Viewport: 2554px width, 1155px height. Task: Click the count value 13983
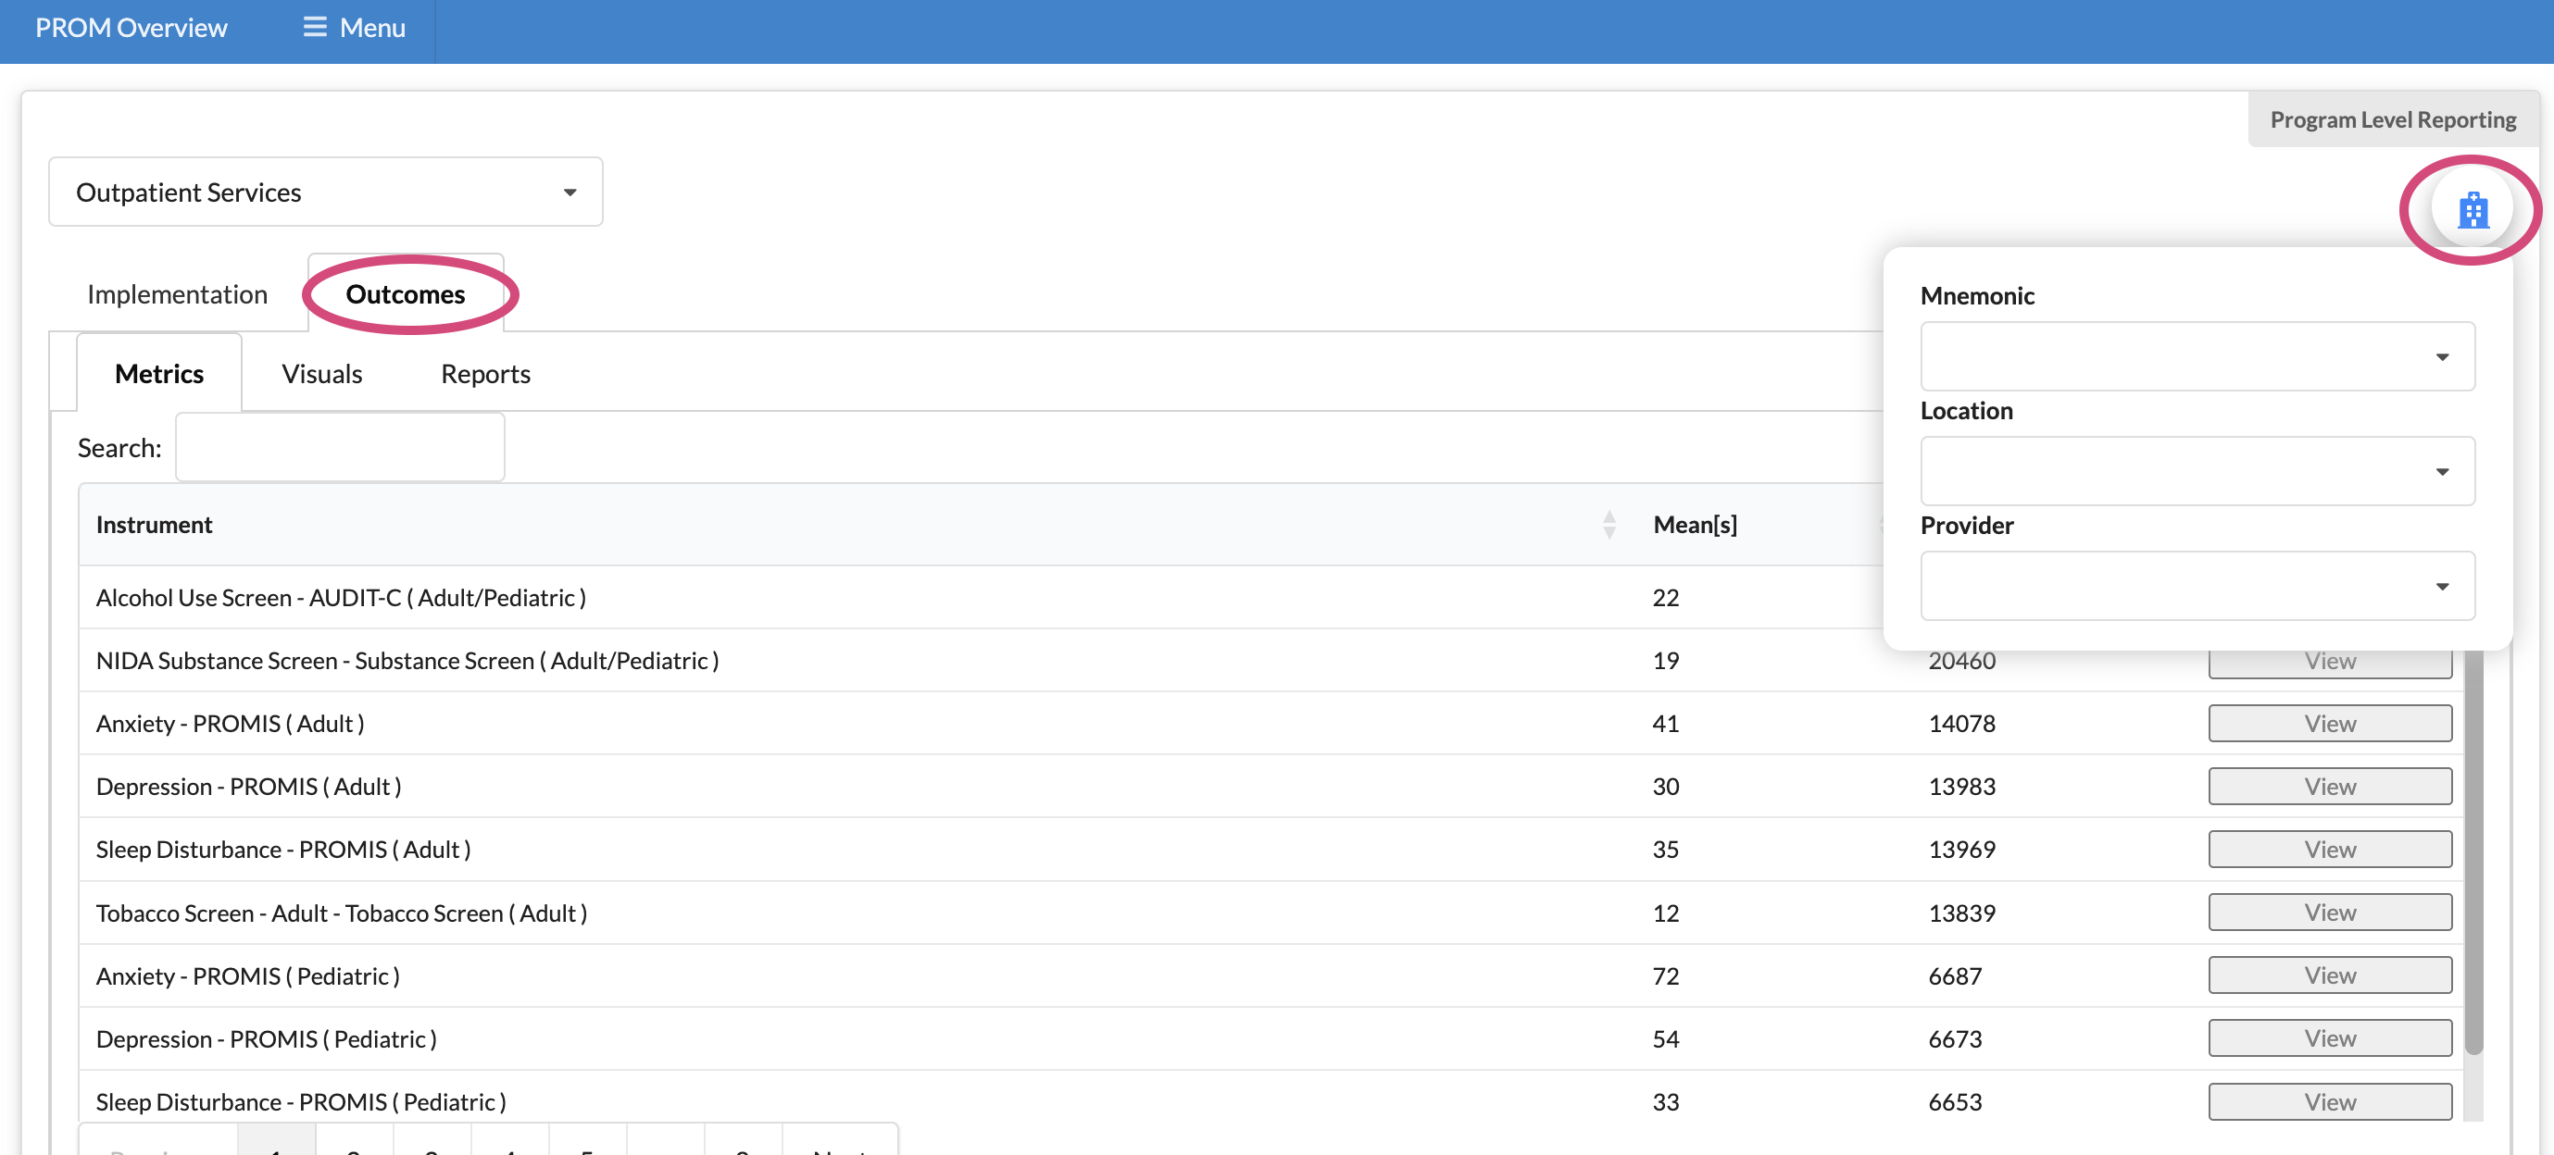tap(1961, 788)
